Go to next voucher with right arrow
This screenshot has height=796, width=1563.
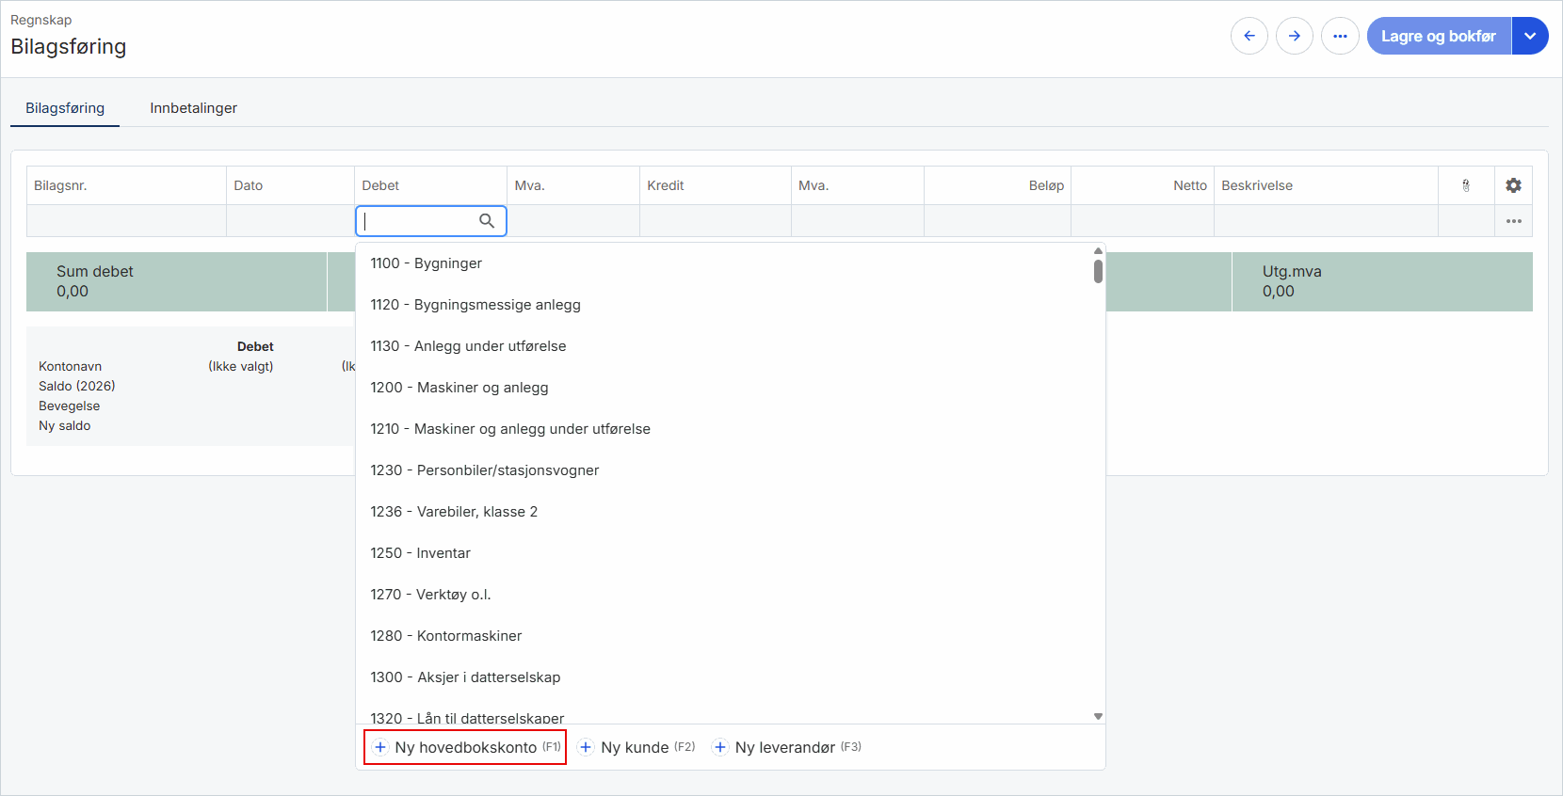(1295, 36)
